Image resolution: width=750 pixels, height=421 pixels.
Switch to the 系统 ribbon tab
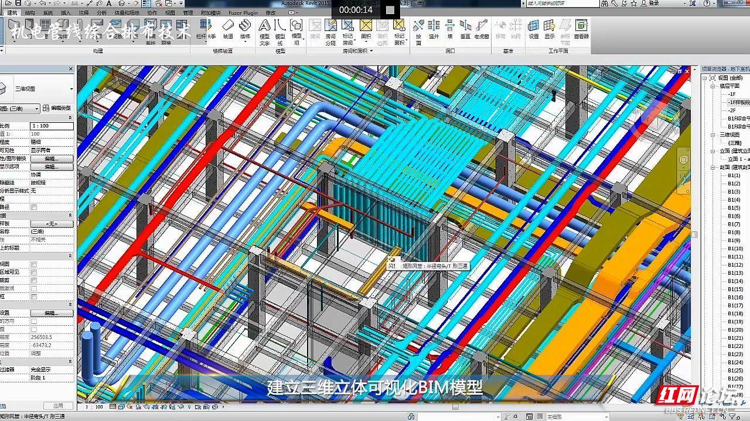click(x=48, y=12)
